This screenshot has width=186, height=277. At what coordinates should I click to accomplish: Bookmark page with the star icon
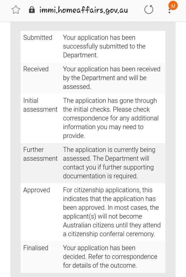(16, 10)
